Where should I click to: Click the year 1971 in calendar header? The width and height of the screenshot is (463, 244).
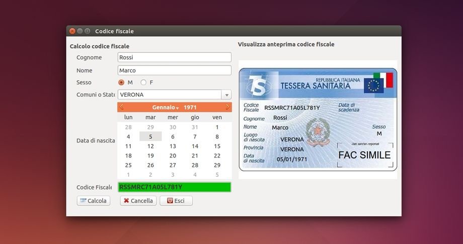point(190,107)
